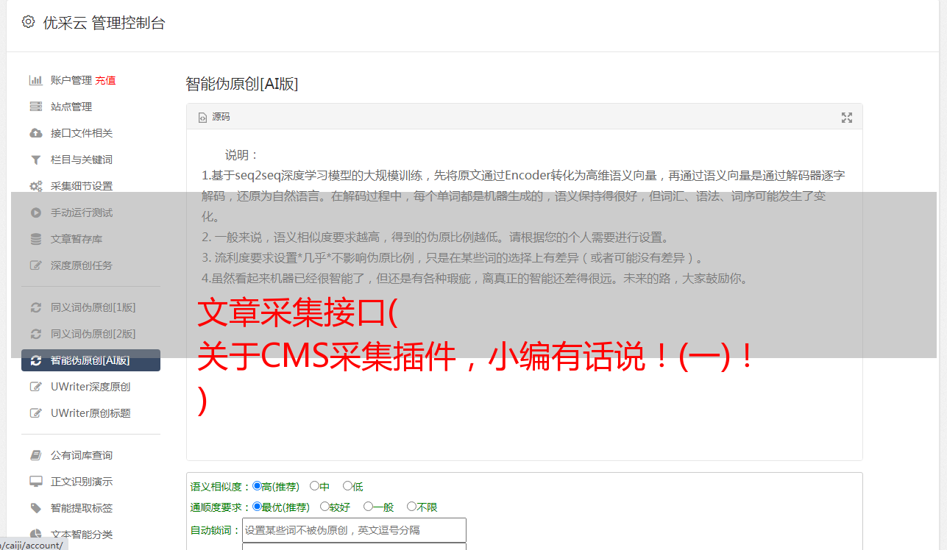Toggle fullscreen icon in editor toolbar
The image size is (947, 550).
[847, 118]
